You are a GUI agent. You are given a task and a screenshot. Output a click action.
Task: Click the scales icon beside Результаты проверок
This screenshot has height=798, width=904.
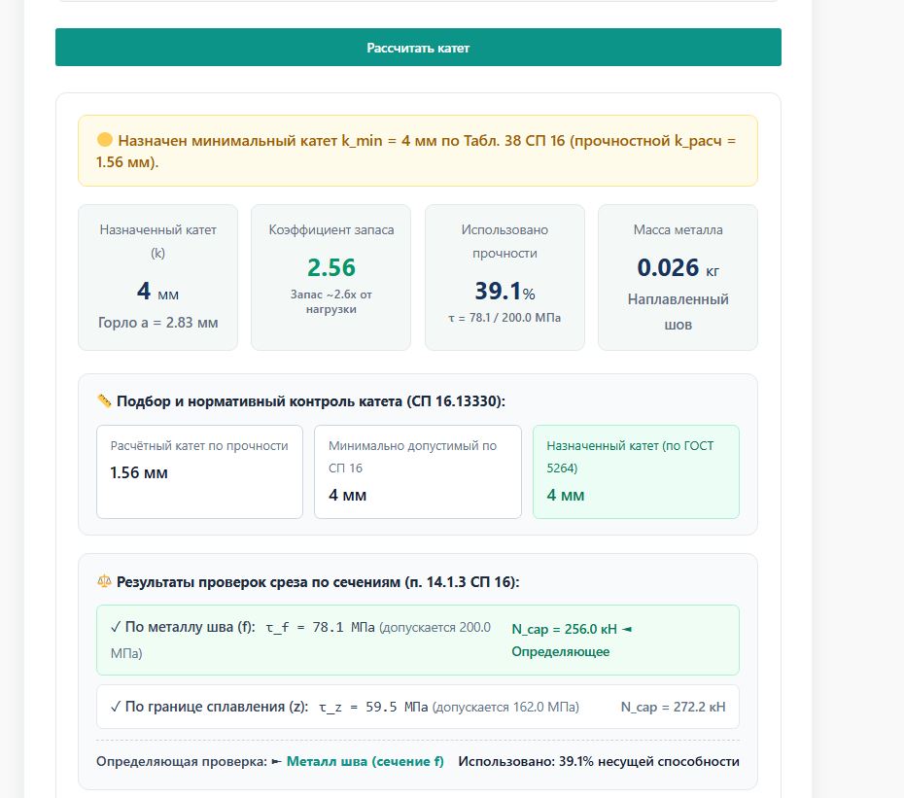104,581
